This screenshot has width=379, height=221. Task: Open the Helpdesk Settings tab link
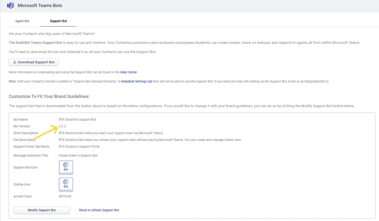pos(136,81)
